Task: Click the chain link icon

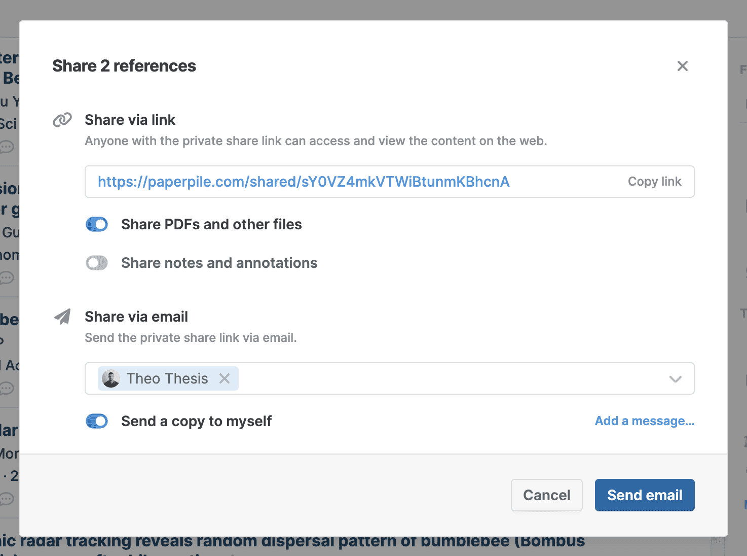Action: (x=62, y=120)
